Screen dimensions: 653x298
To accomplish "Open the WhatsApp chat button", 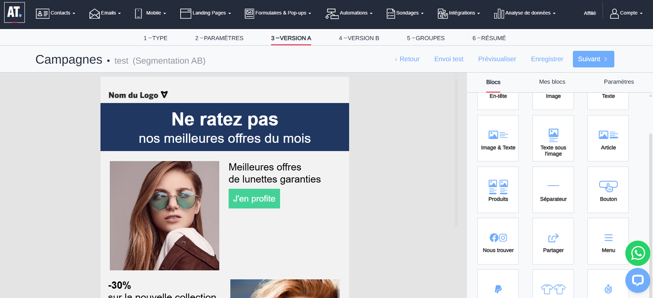I will tap(638, 253).
